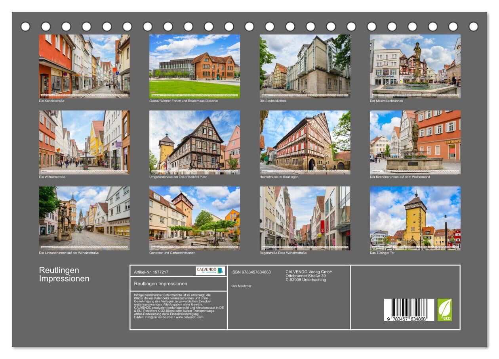Screen dimensions: 499x359
Task: Click the Lindenbrunnen auf der Wilhelmstraße image
Action: click(84, 218)
